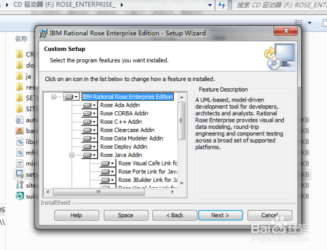Screen dimensions: 327x250
Task: Open install option icon for Rose Clearcase Addin
Action: (x=90, y=130)
